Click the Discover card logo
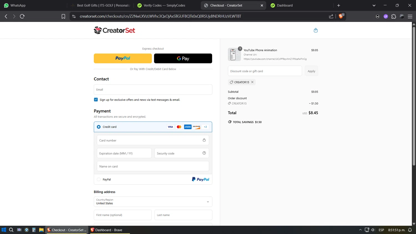The image size is (416, 234). 197,127
